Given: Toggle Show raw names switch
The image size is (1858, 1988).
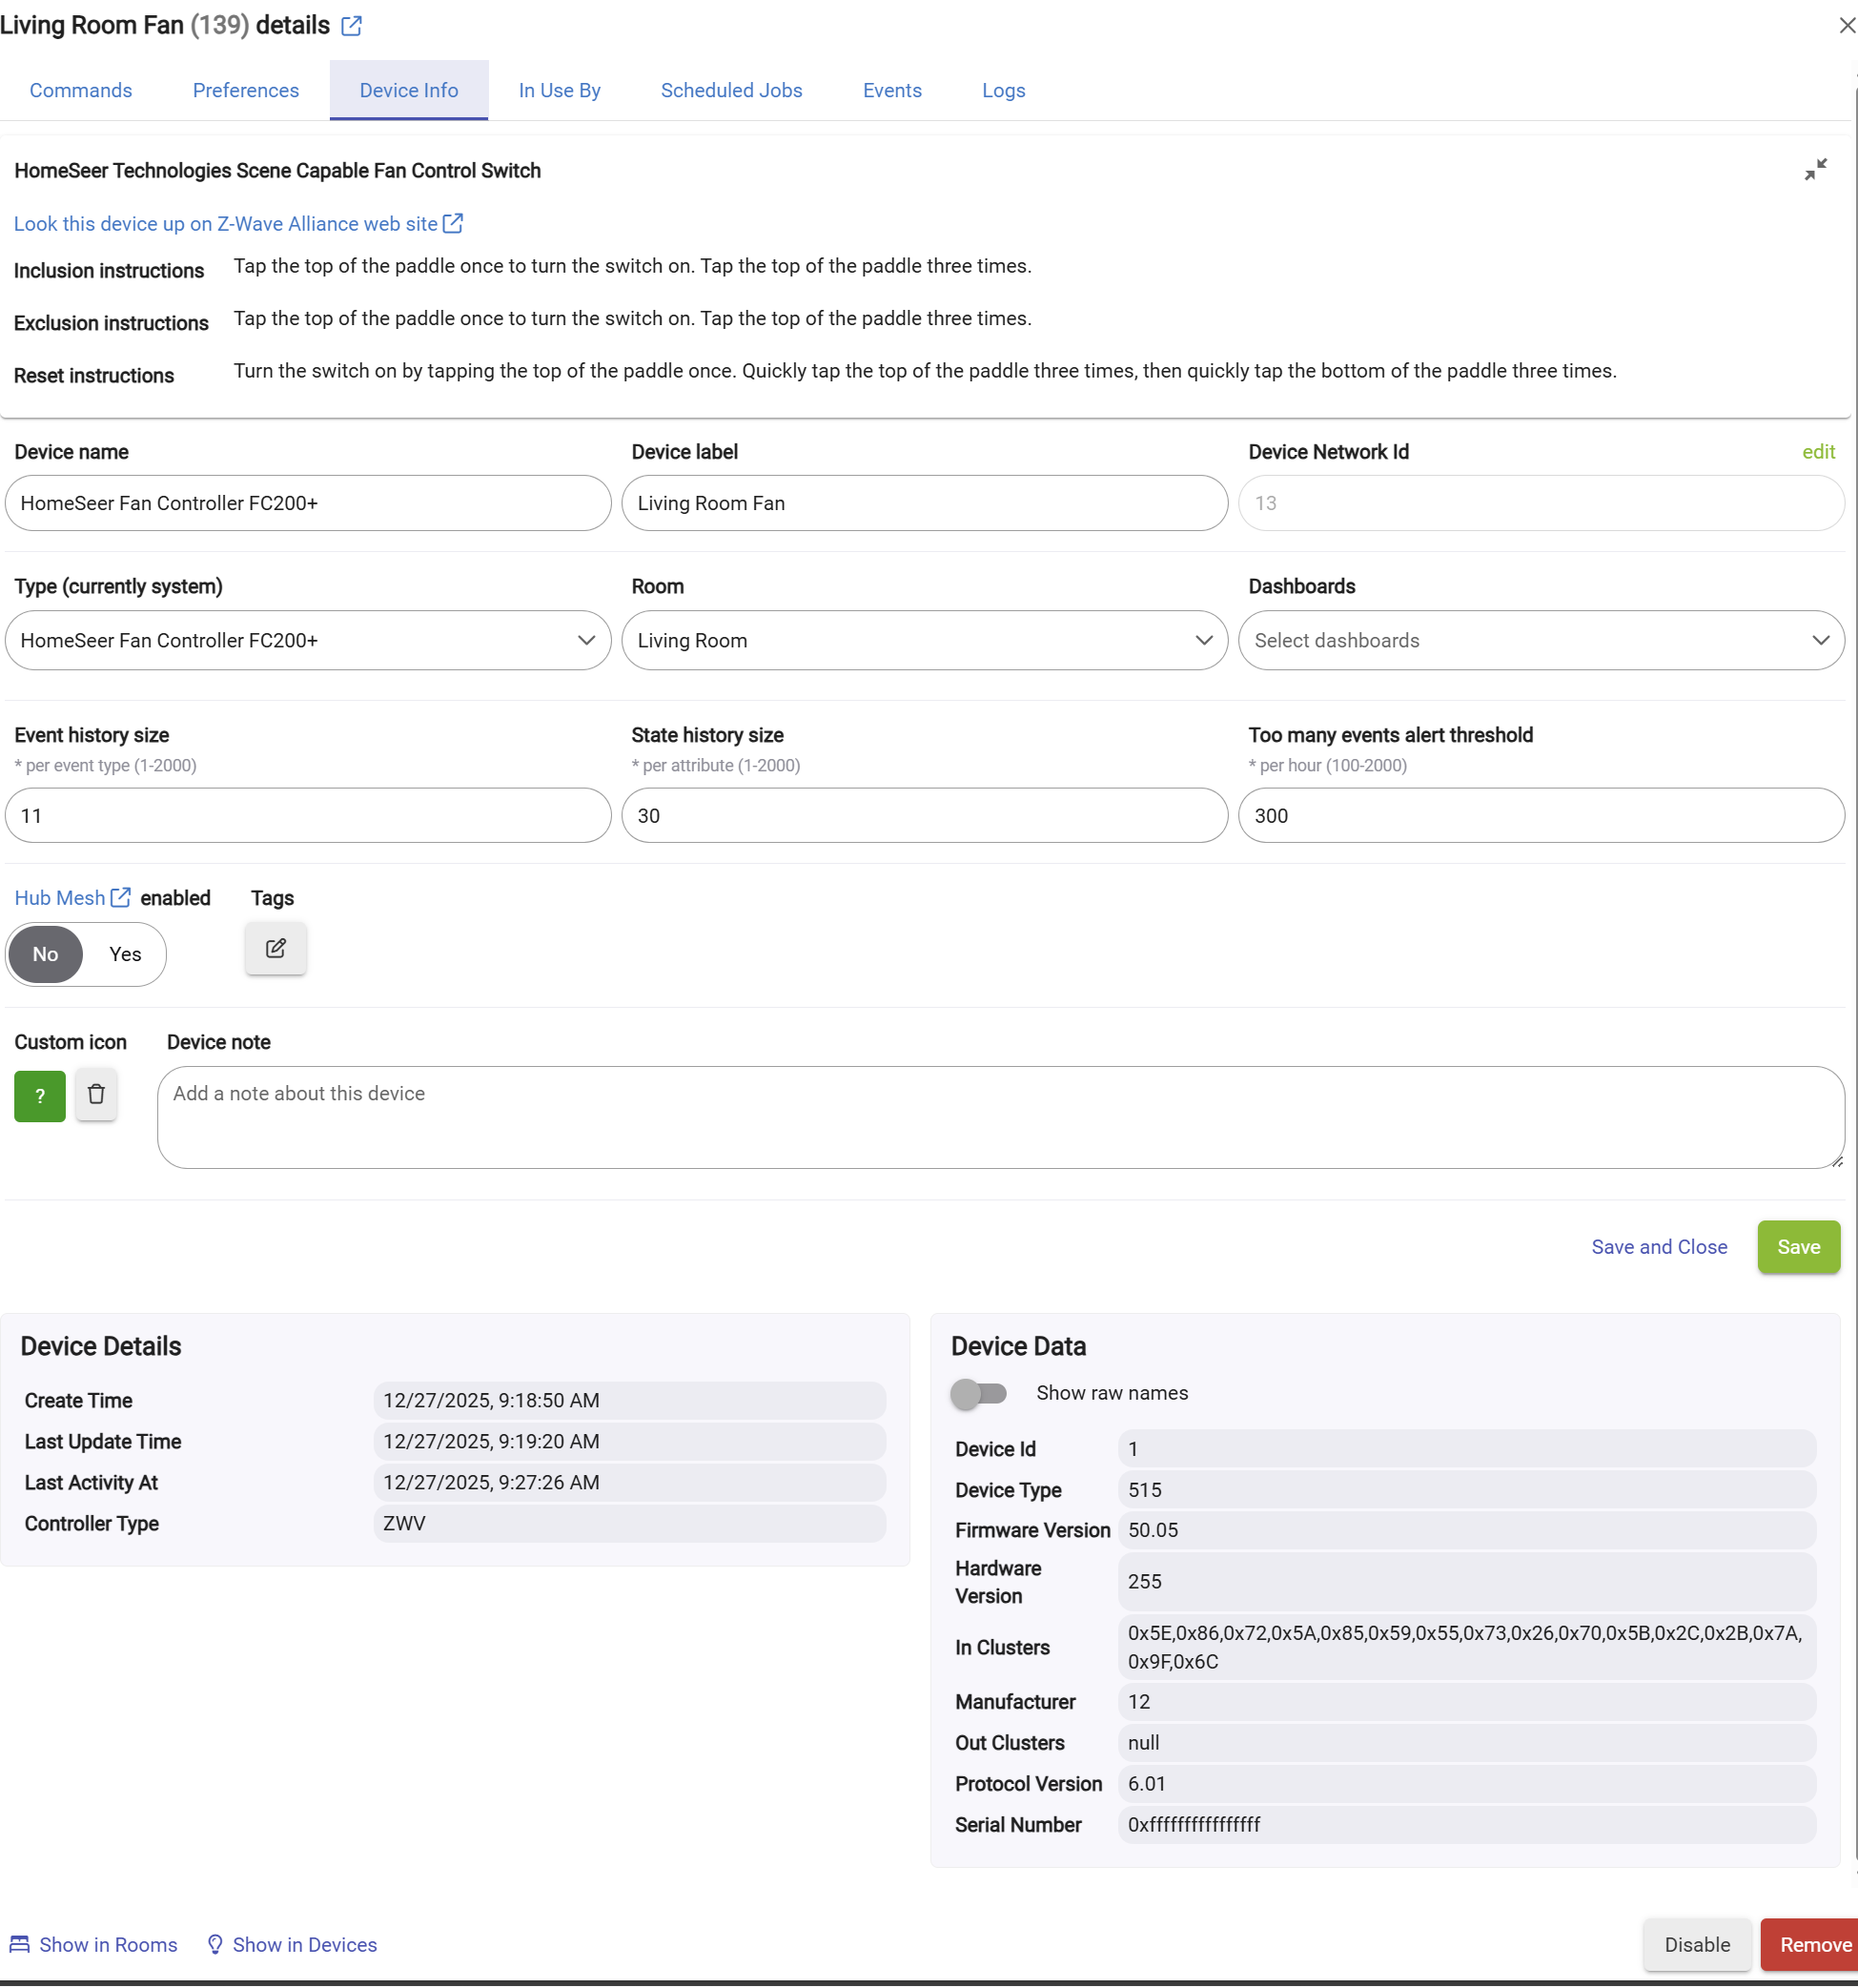Looking at the screenshot, I should pyautogui.click(x=978, y=1393).
